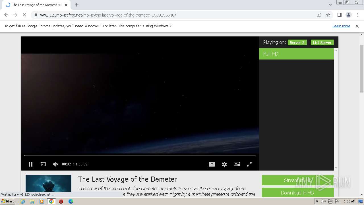Stop loading the page
The width and height of the screenshot is (364, 205).
[x=24, y=15]
